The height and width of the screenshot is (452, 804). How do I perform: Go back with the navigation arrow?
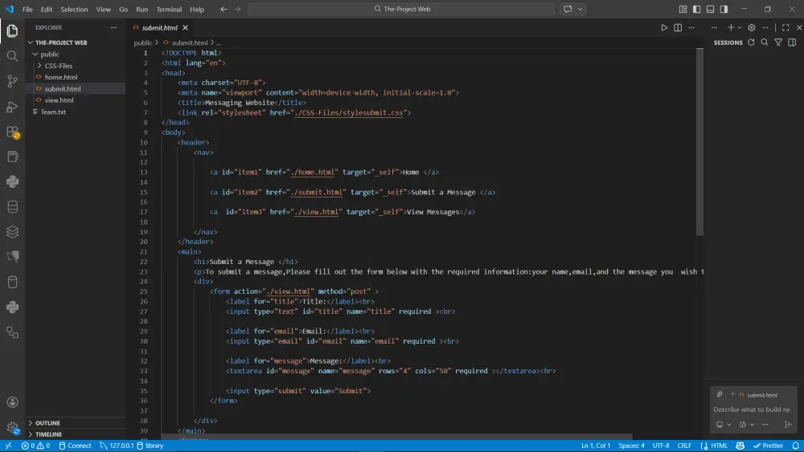click(x=224, y=9)
